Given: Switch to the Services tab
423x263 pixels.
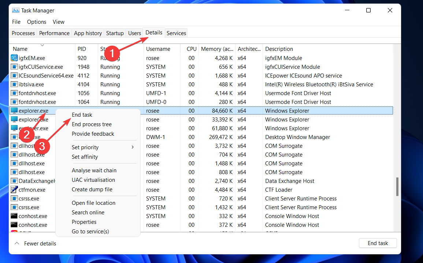Looking at the screenshot, I should point(176,33).
